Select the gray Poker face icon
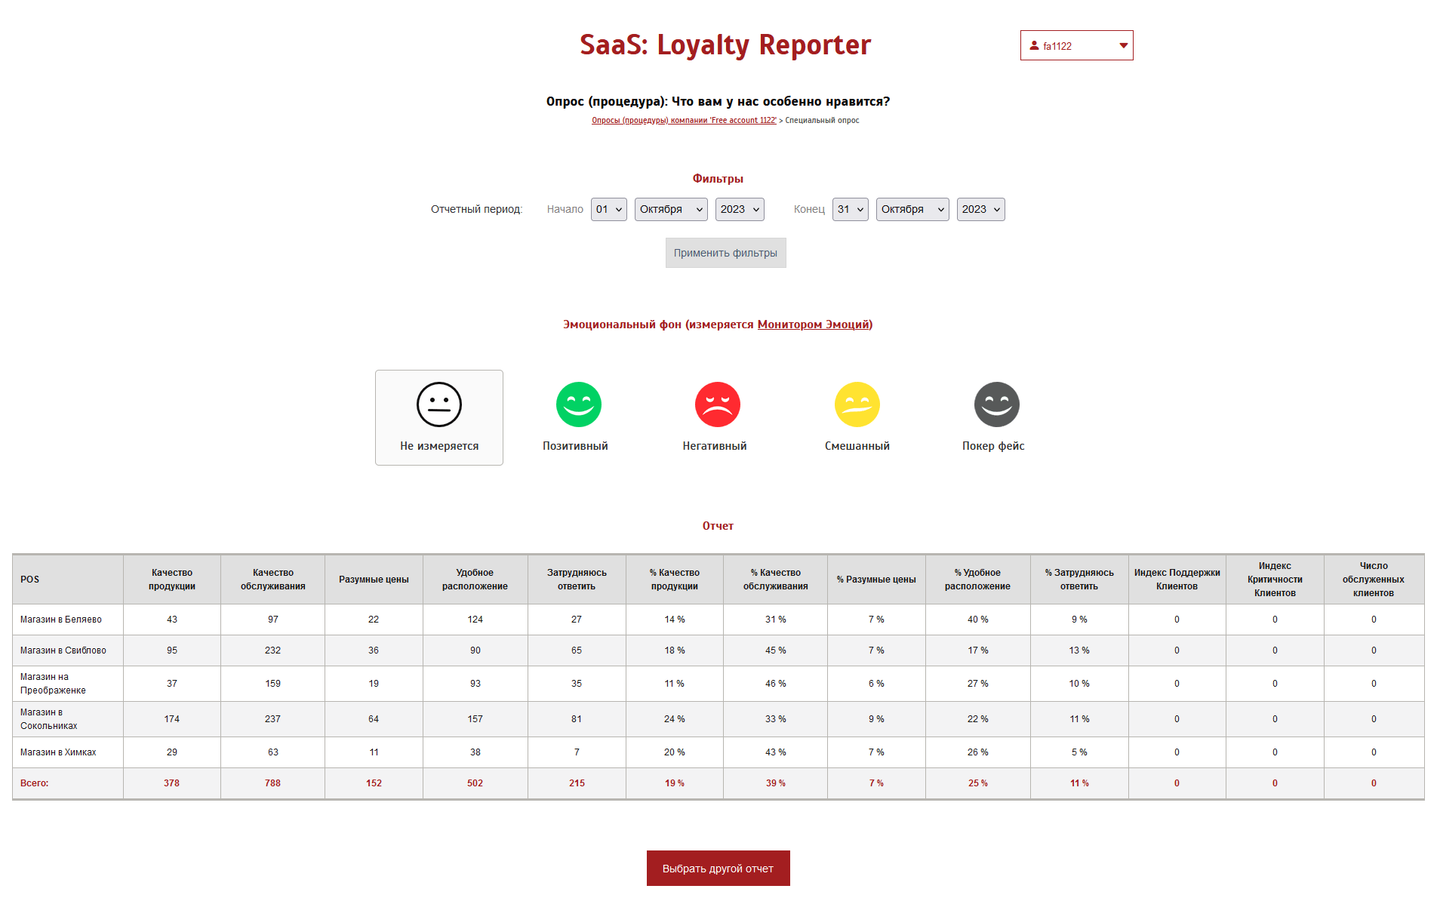The height and width of the screenshot is (898, 1437). pyautogui.click(x=996, y=404)
